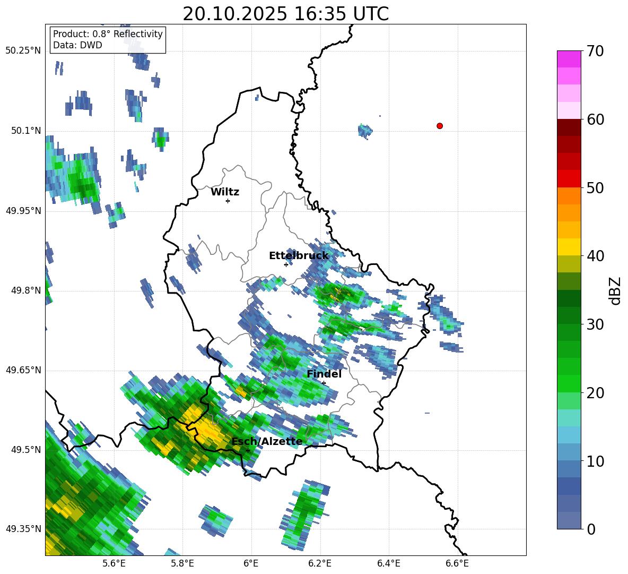Click the 6.2°E longitude label
This screenshot has width=628, height=574.
click(320, 563)
